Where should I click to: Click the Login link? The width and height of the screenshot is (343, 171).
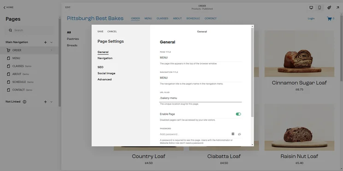pos(311,18)
